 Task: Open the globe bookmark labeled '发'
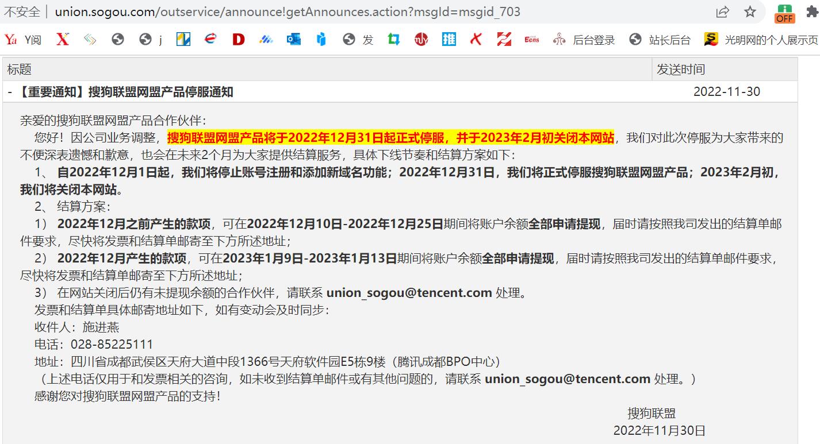pyautogui.click(x=358, y=40)
